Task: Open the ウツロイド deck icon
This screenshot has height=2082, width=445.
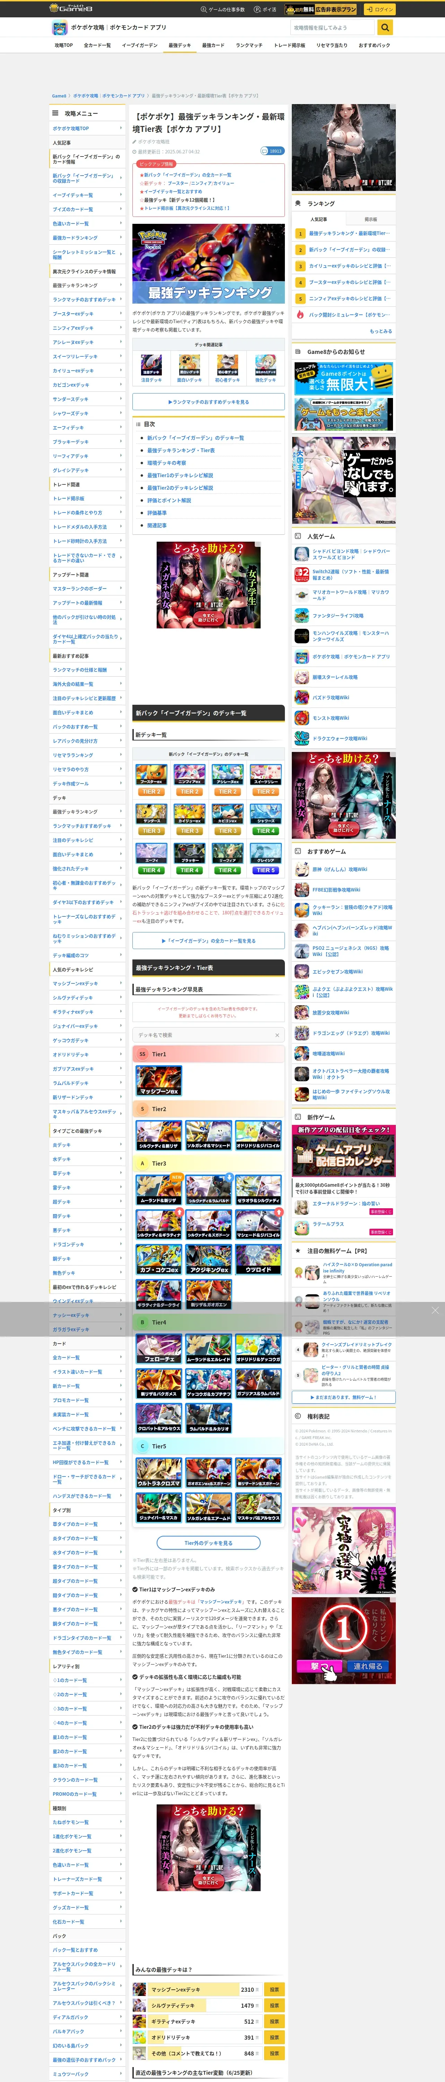Action: (259, 1260)
